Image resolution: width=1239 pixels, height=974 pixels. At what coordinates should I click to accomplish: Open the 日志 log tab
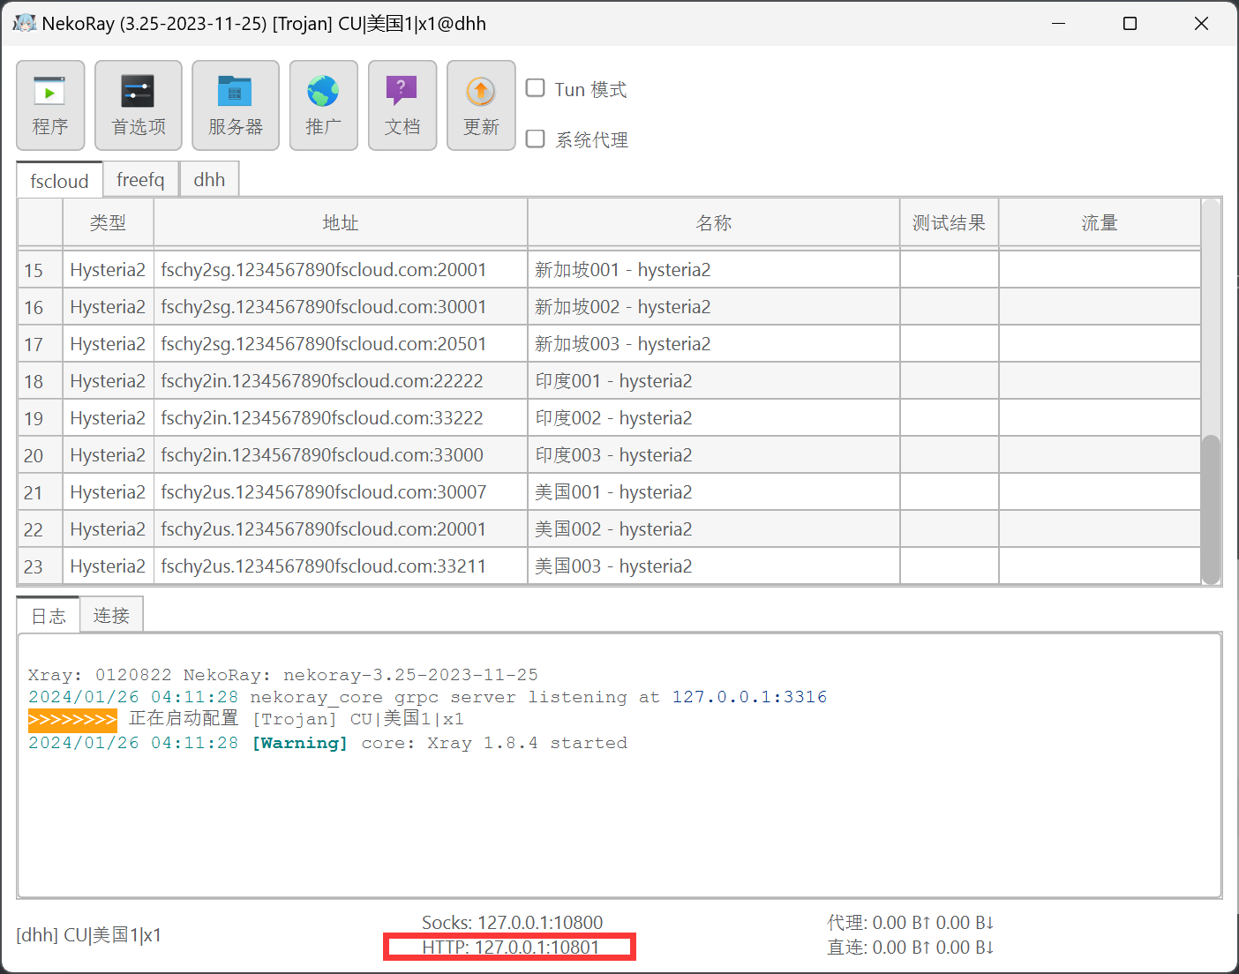coord(49,615)
